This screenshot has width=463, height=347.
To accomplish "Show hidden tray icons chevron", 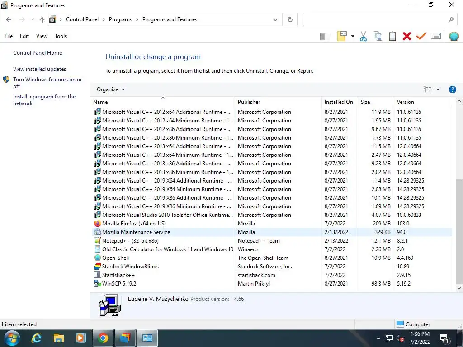I will coord(378,338).
